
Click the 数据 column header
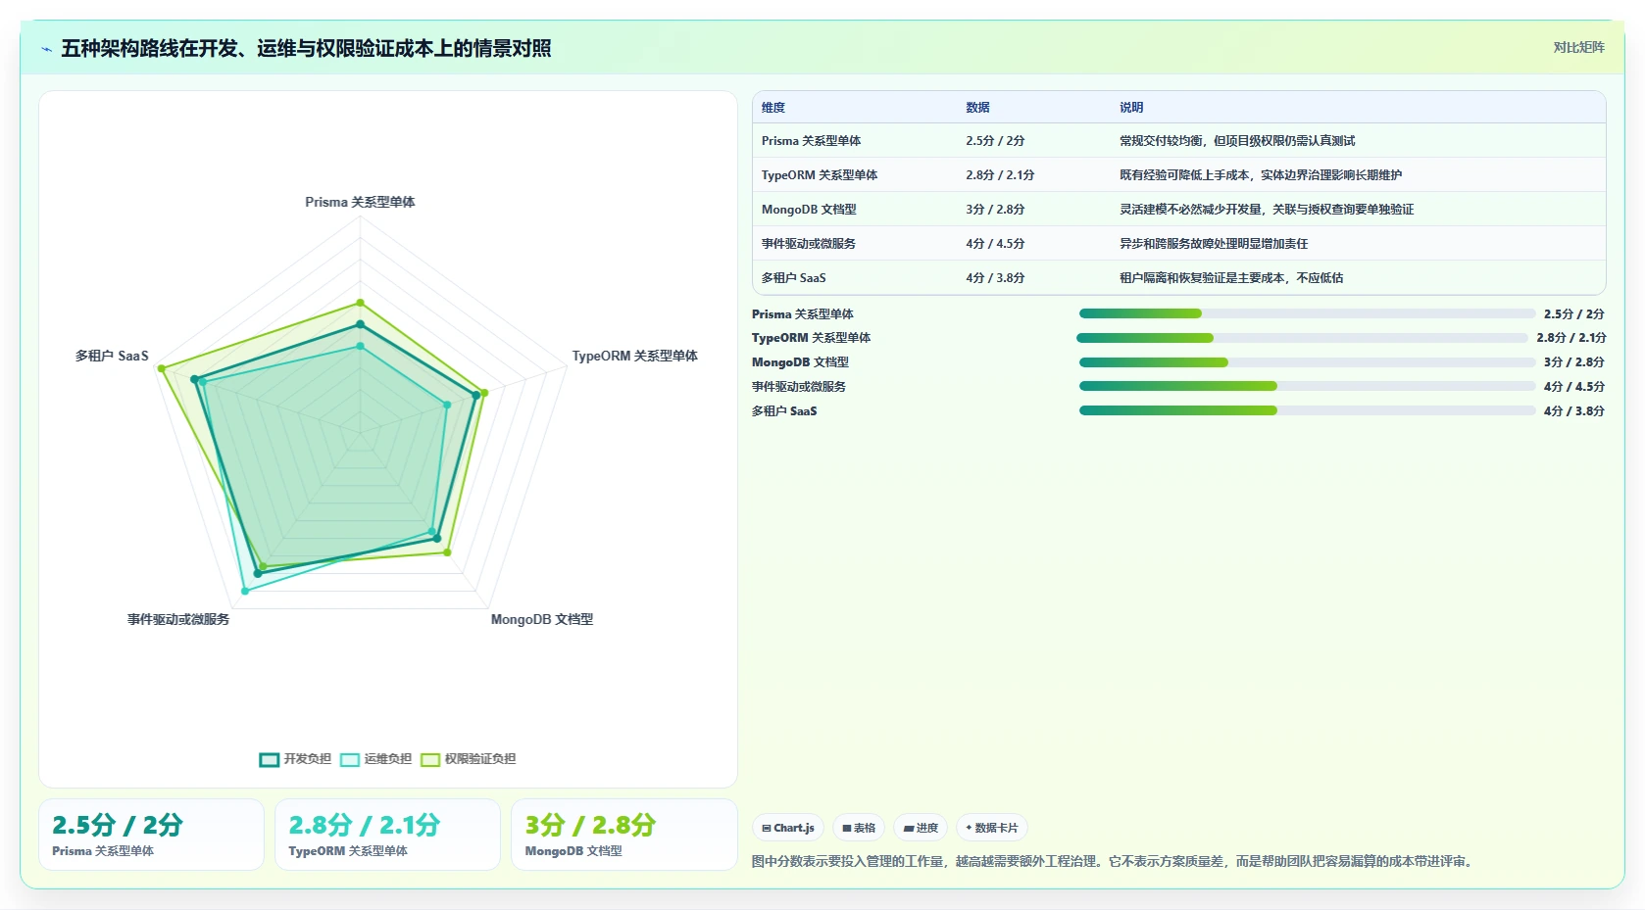point(977,108)
